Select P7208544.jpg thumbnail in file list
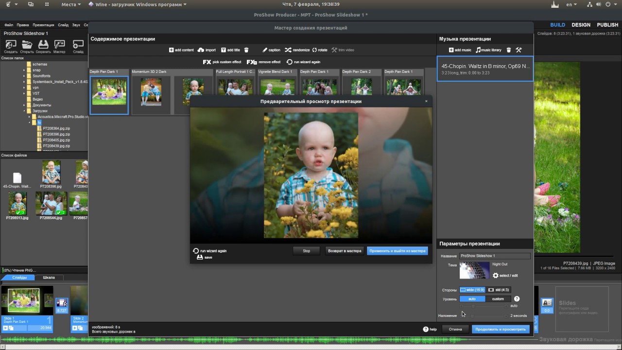The width and height of the screenshot is (622, 350). [51, 203]
